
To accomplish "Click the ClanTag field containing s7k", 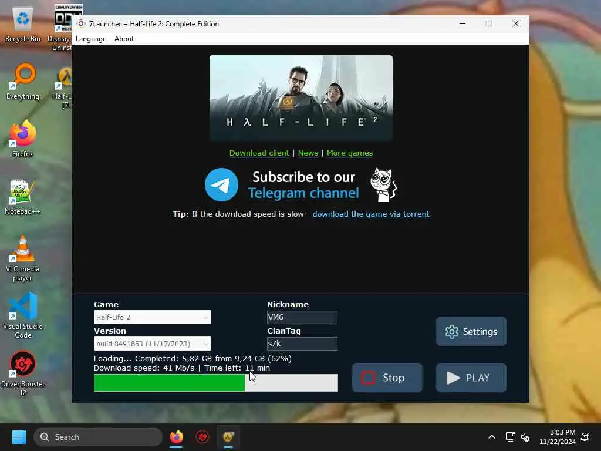I will click(x=302, y=344).
